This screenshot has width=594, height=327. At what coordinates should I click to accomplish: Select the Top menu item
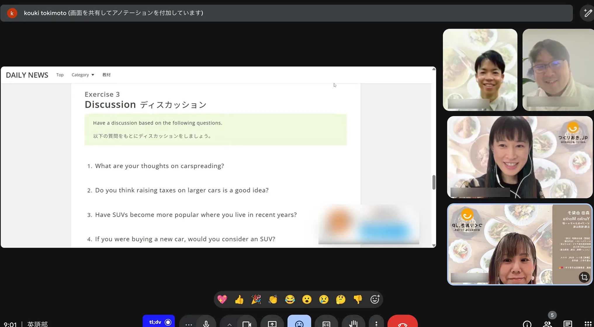pyautogui.click(x=60, y=75)
